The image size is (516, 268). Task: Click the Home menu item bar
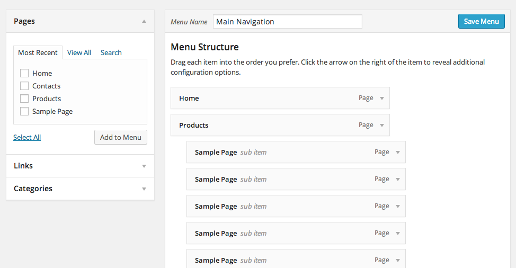(265, 99)
